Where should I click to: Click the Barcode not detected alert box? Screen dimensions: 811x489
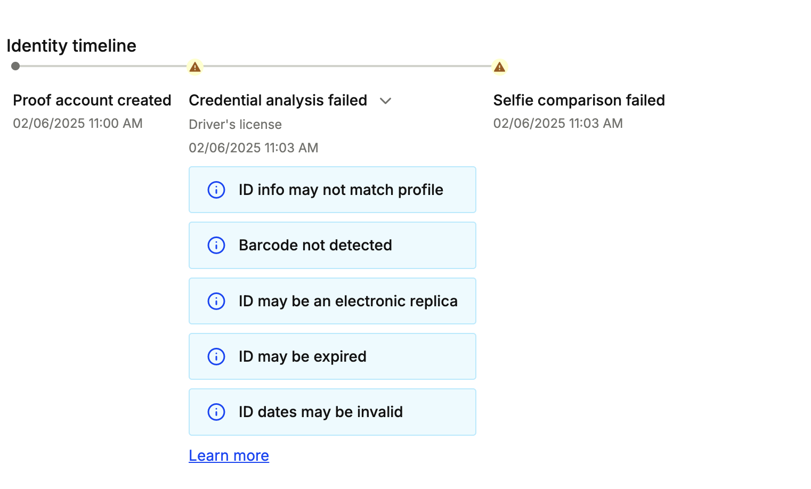(332, 245)
